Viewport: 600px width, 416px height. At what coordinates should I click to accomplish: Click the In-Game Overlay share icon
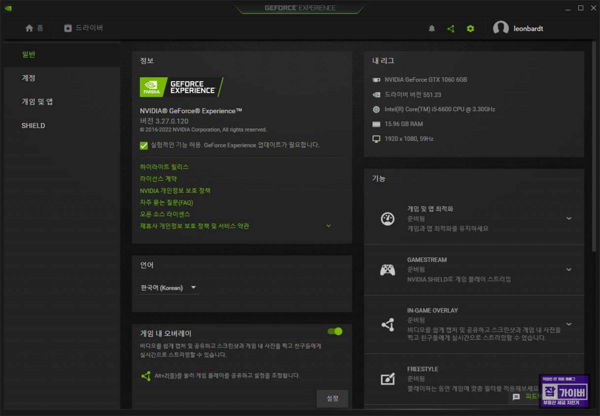click(x=388, y=324)
